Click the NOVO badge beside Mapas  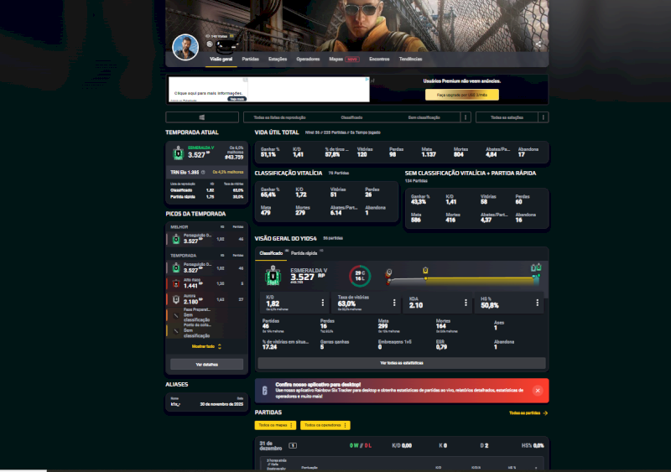point(352,59)
